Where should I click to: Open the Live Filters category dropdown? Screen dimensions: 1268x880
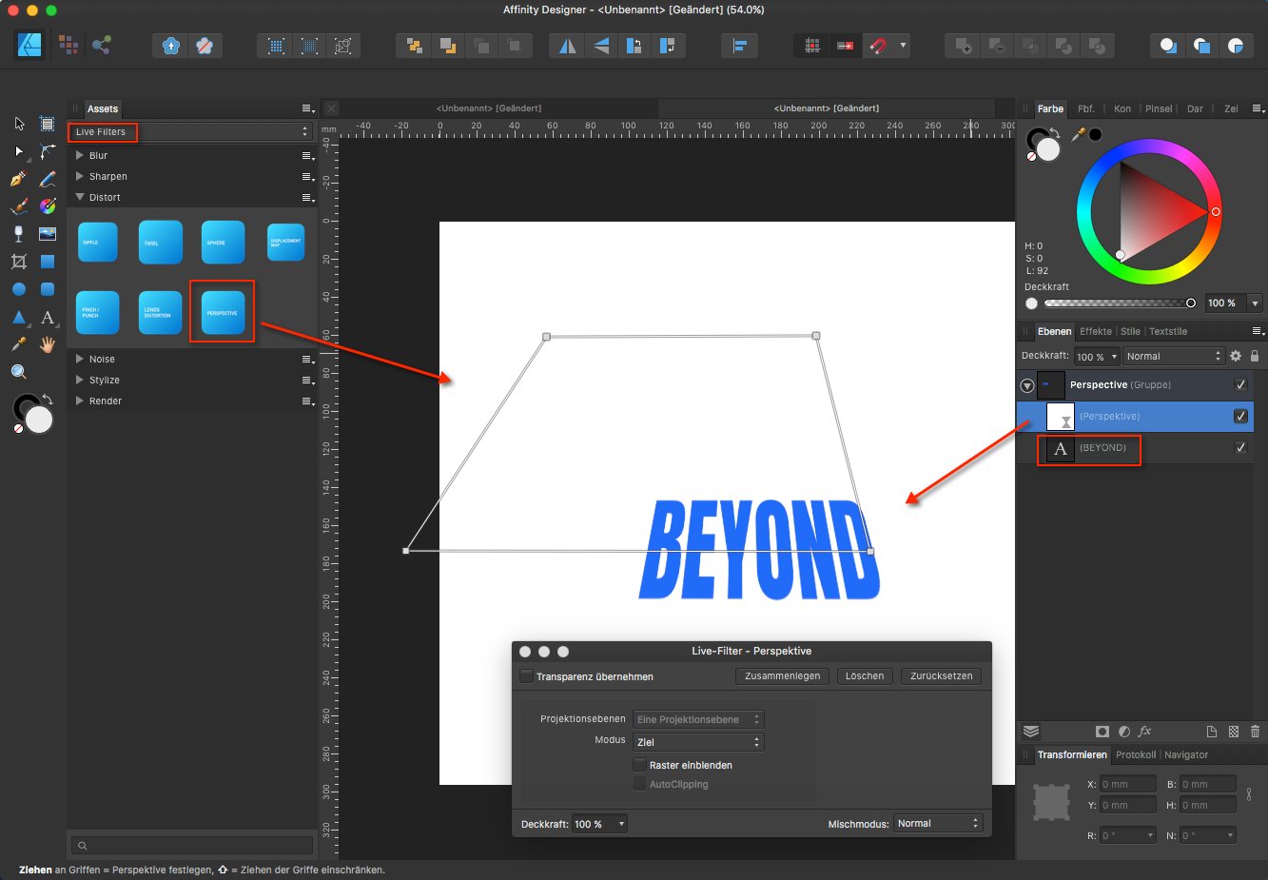190,131
